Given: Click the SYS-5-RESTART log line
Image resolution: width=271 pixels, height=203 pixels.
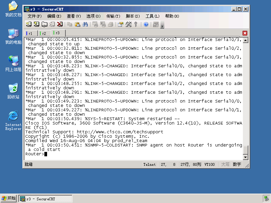Looking at the screenshot, I should pyautogui.click(x=103, y=119).
